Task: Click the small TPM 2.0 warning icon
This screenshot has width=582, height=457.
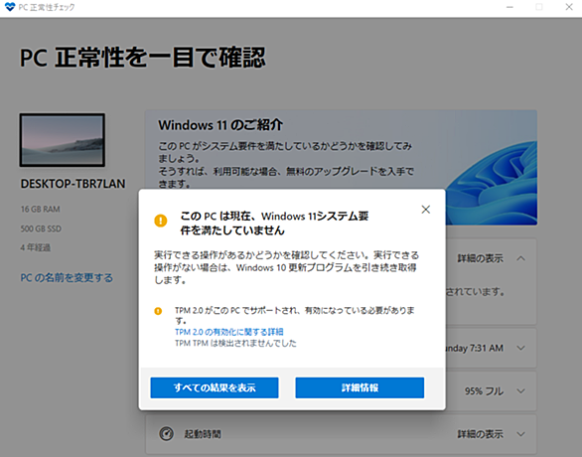Action: pos(158,311)
